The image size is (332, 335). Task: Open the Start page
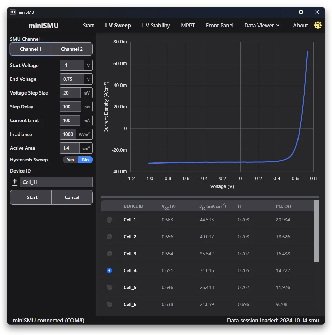click(88, 26)
